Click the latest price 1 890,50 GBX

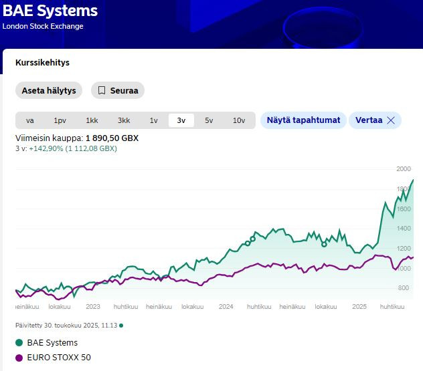(x=112, y=138)
